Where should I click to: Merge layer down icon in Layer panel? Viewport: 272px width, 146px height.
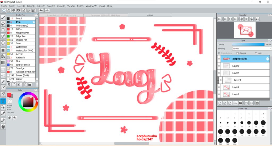coord(251,103)
